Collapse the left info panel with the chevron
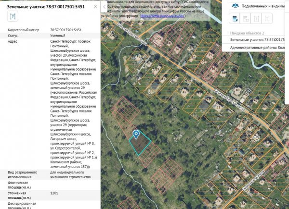 tap(104, 7)
